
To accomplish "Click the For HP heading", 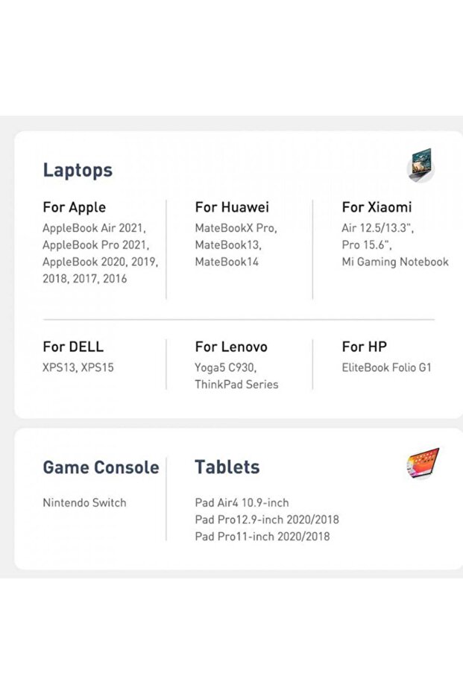I will pyautogui.click(x=365, y=347).
